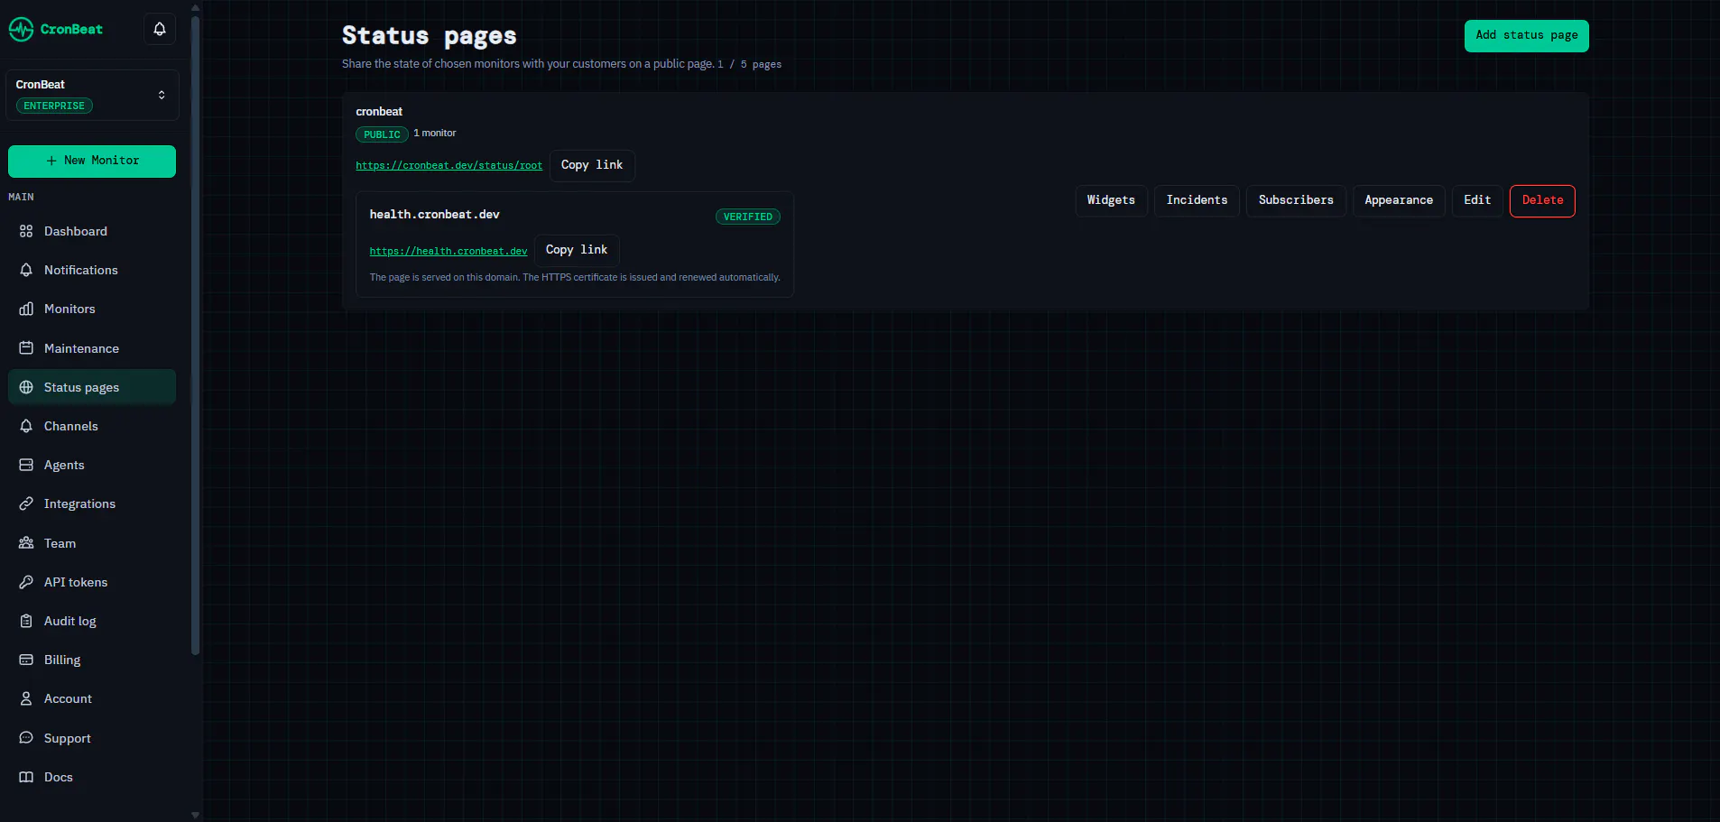Open Widgets for cronbeat status page

pyautogui.click(x=1111, y=200)
